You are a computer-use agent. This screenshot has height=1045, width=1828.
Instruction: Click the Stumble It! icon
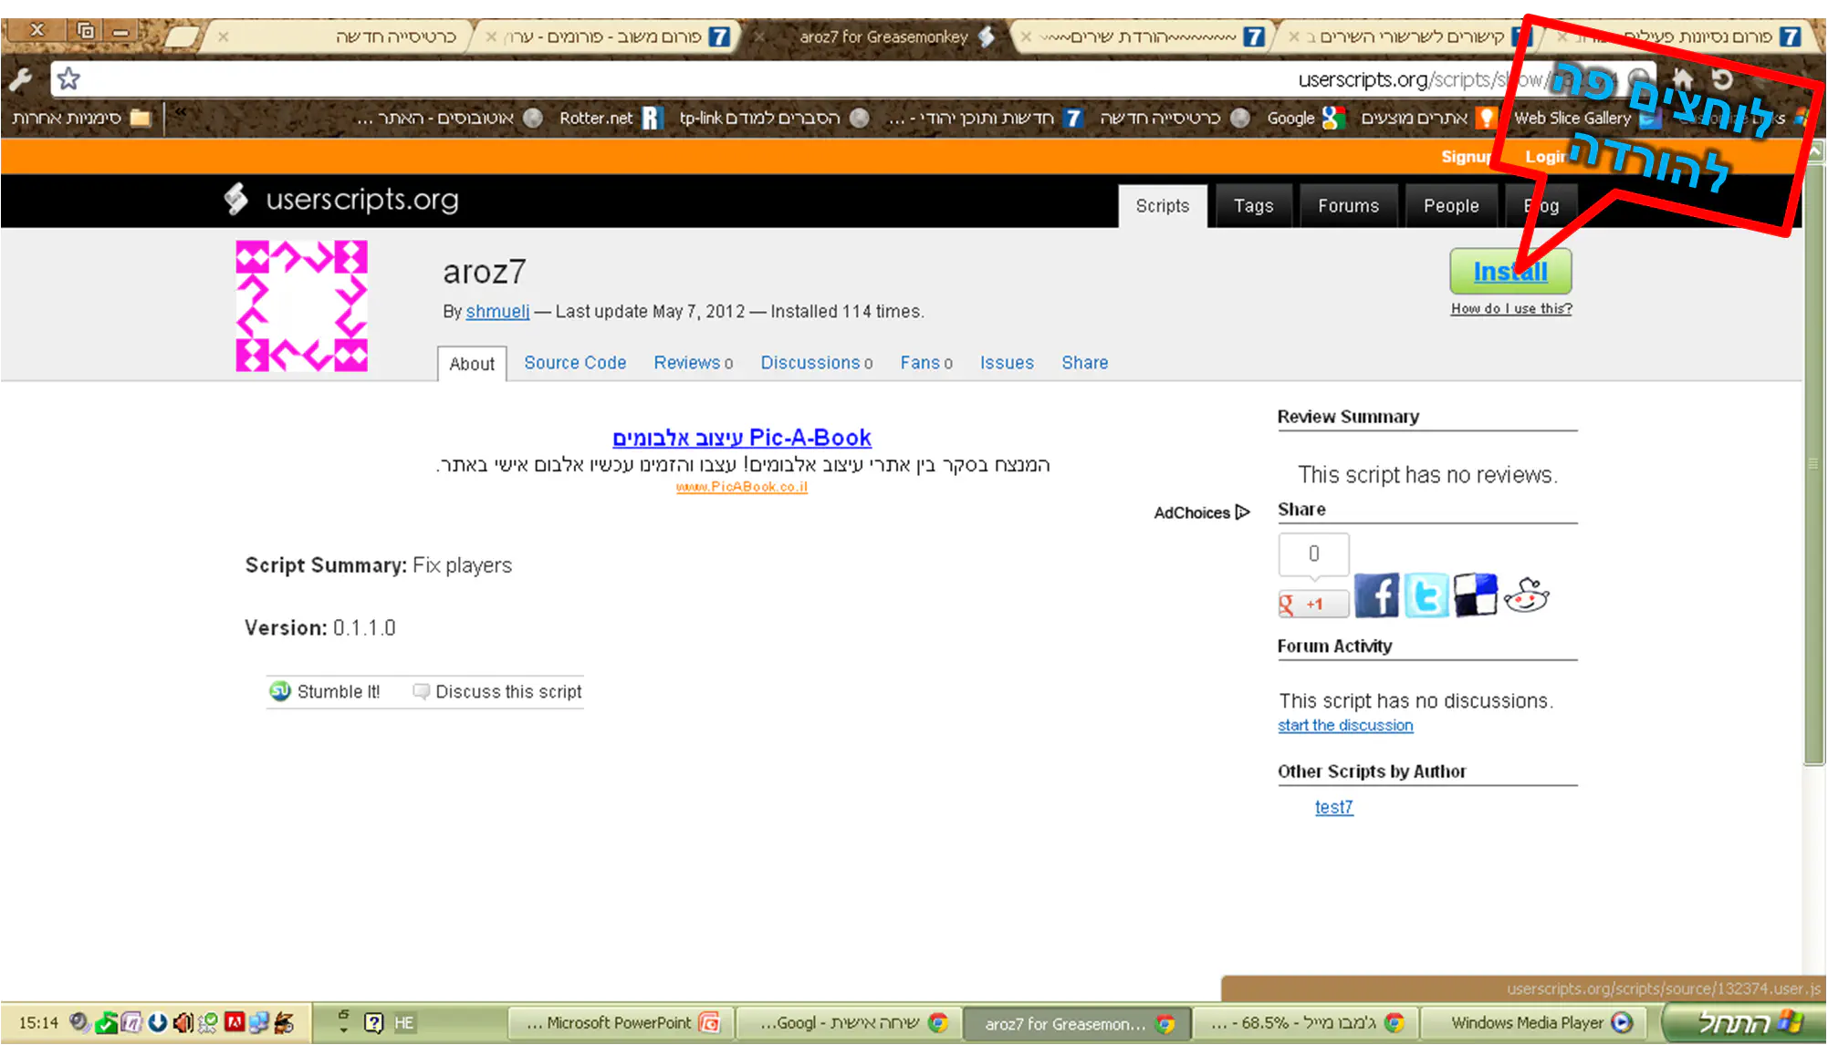280,691
